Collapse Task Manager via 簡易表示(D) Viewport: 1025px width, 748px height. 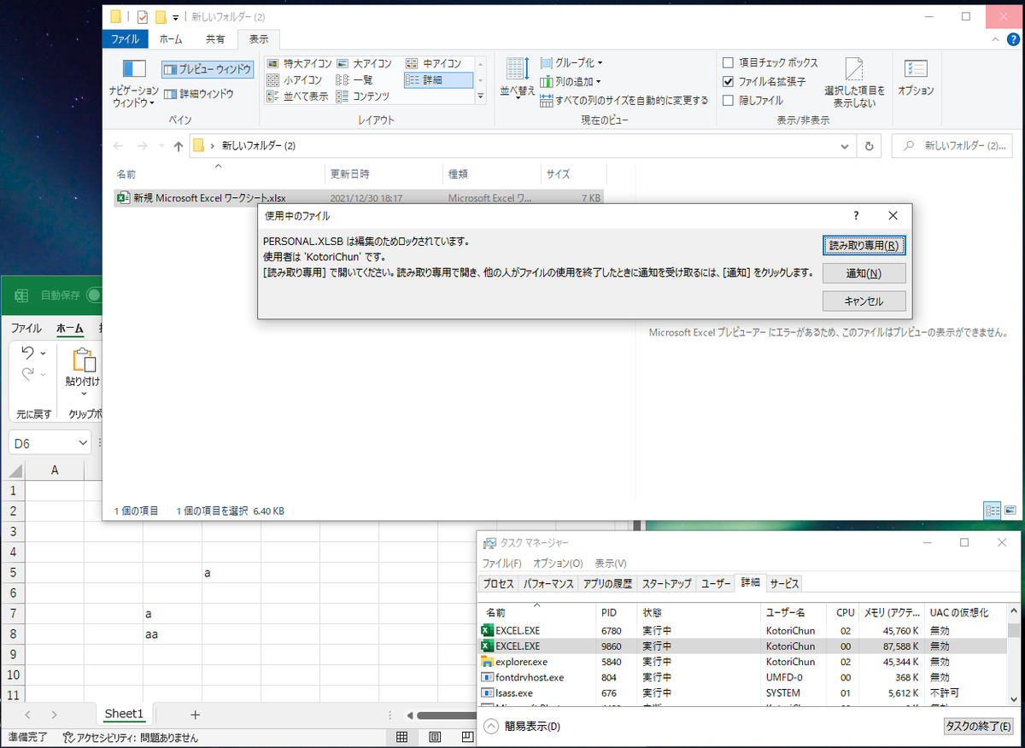tap(522, 727)
